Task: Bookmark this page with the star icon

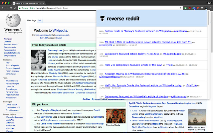Action: pyautogui.click(x=180, y=8)
